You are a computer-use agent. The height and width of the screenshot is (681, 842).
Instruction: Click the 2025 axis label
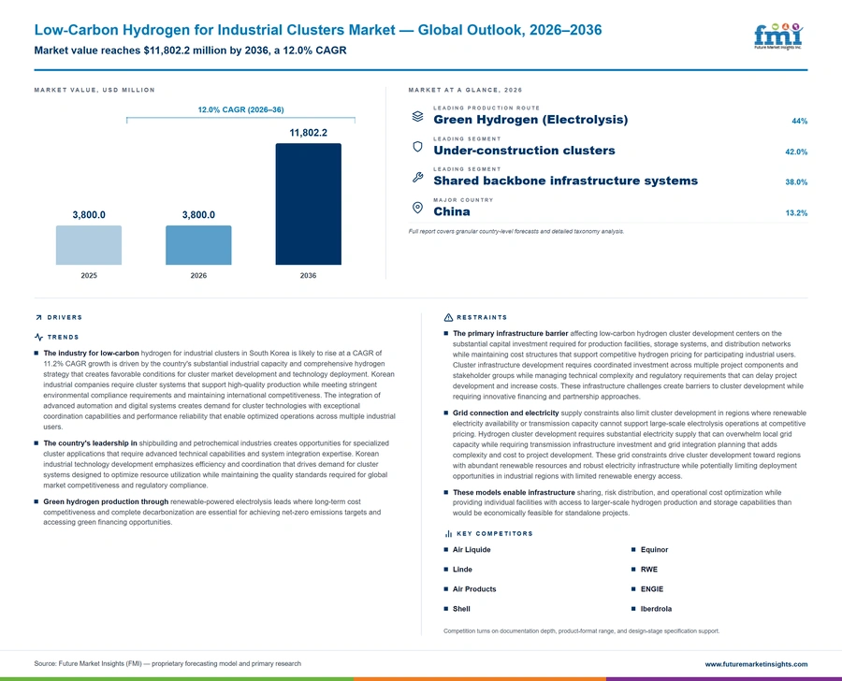(89, 276)
